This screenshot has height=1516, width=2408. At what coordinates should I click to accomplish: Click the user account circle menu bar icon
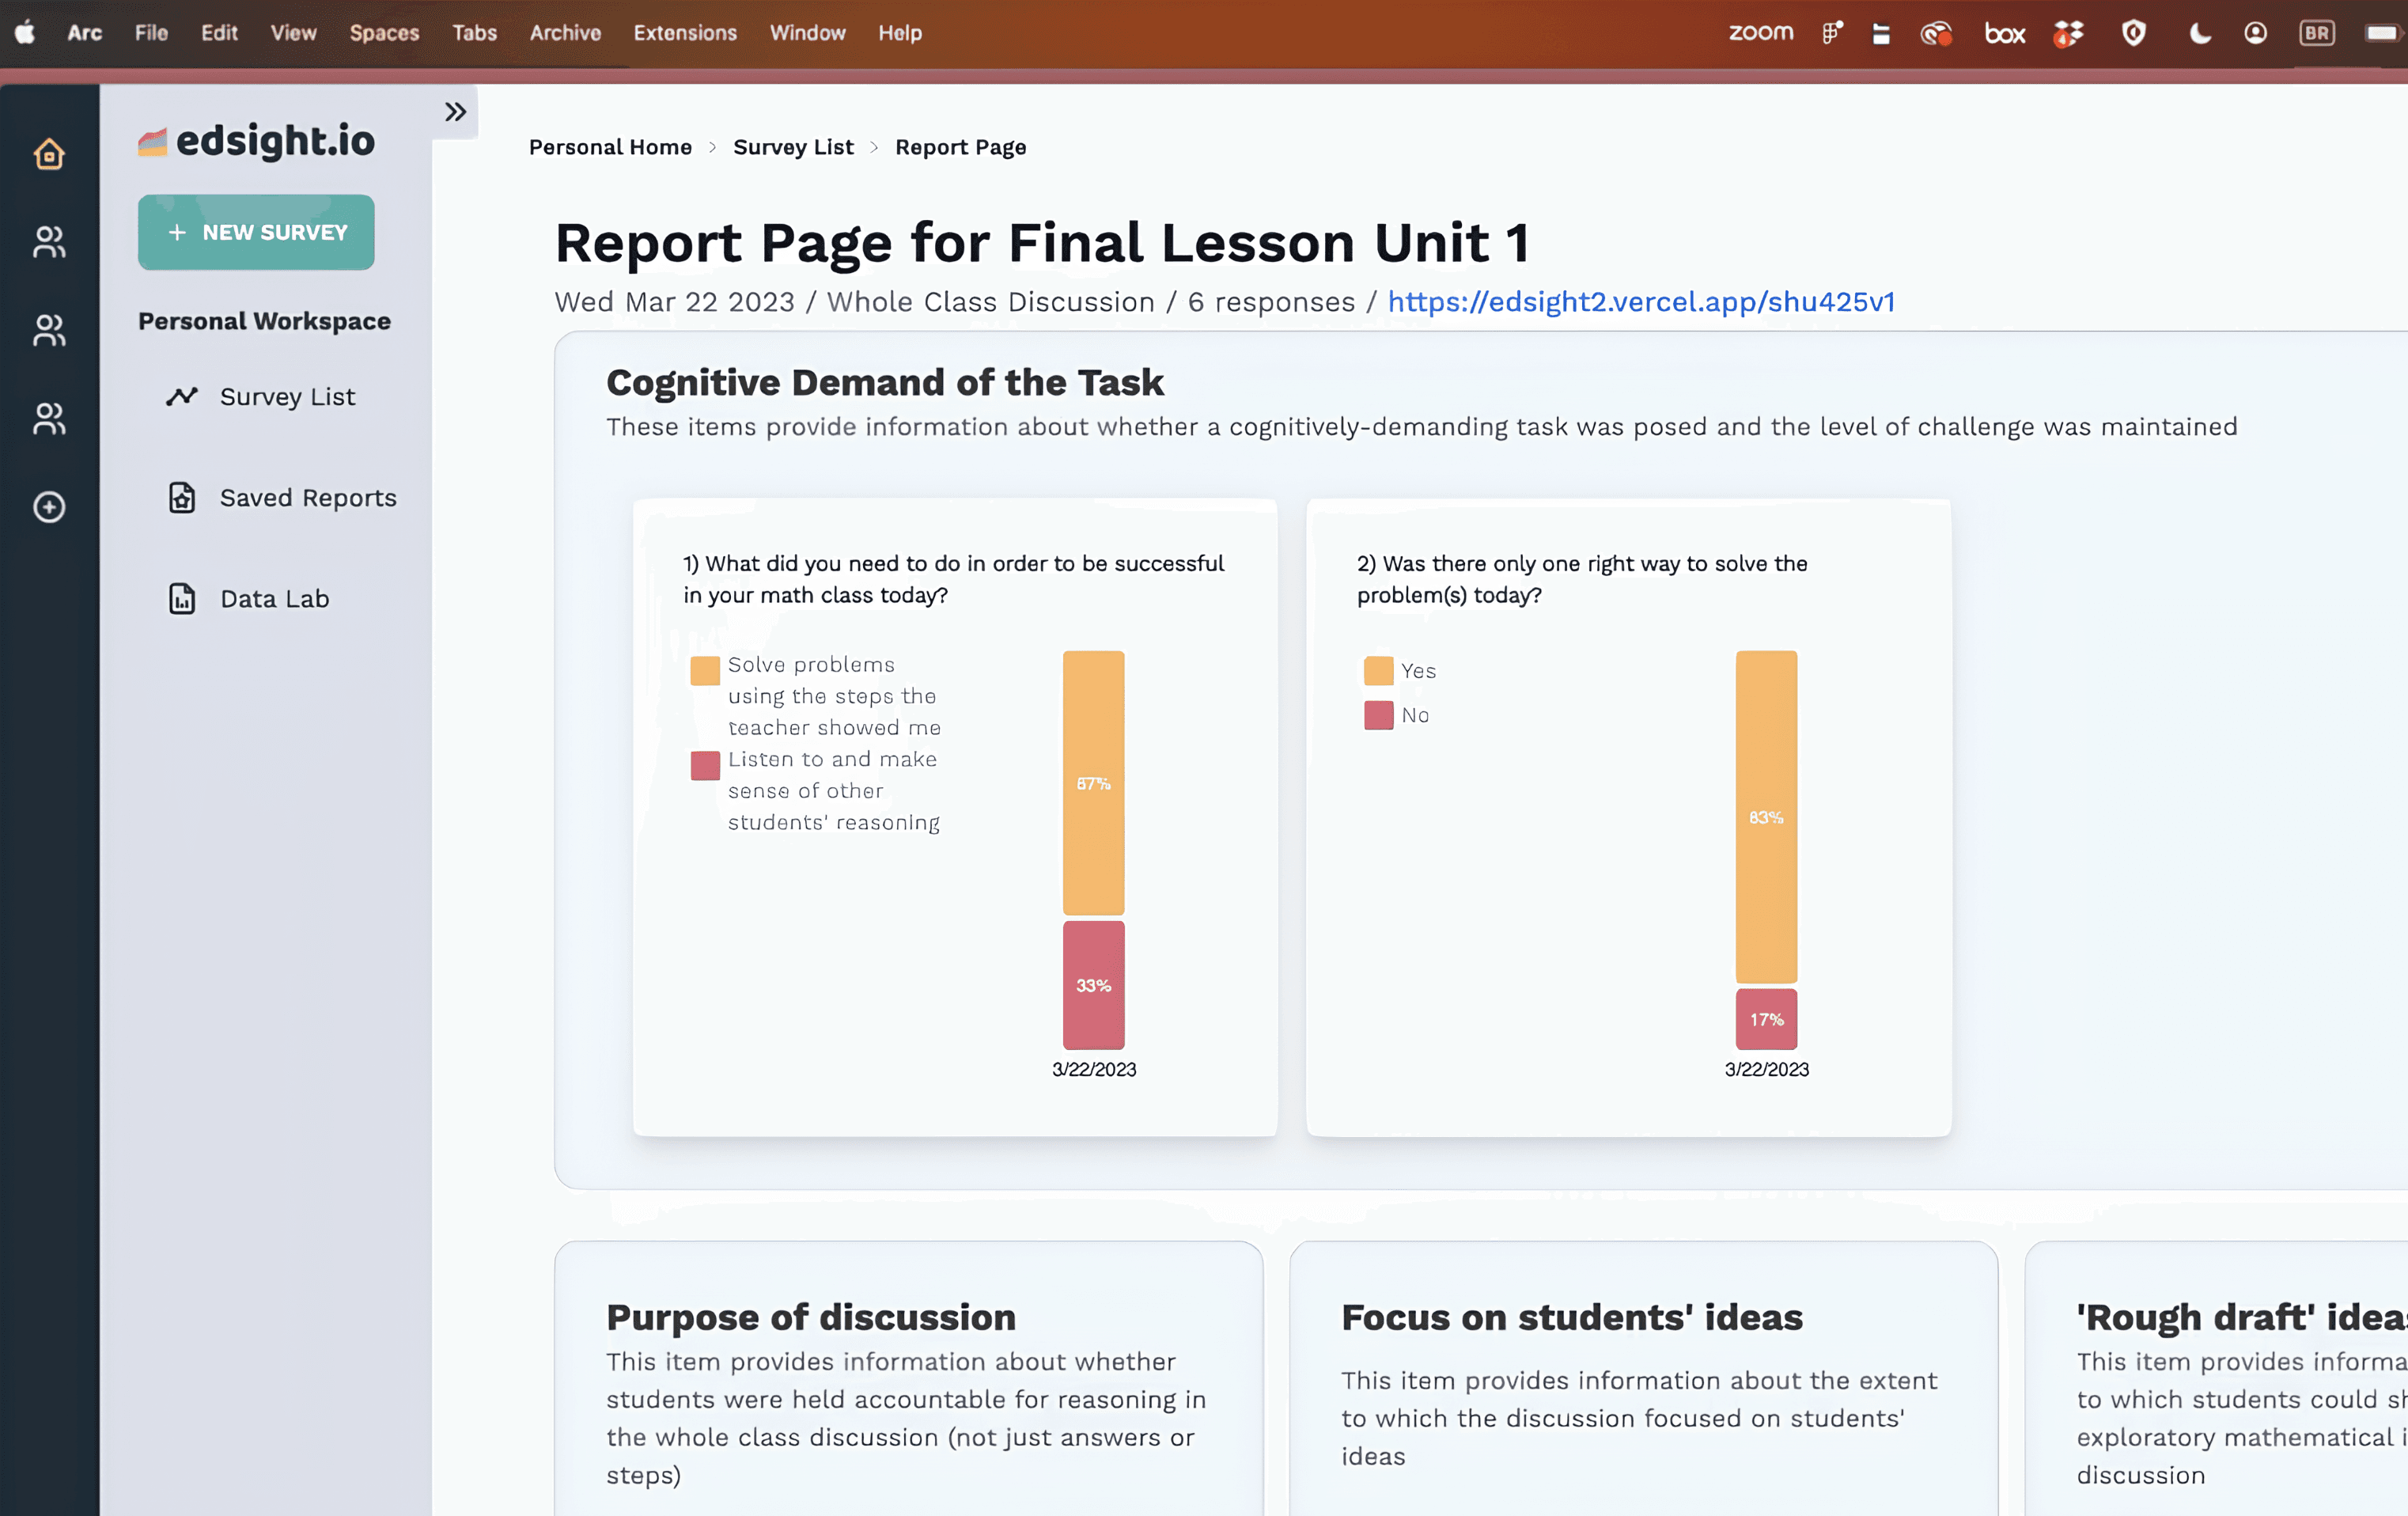pyautogui.click(x=2255, y=33)
